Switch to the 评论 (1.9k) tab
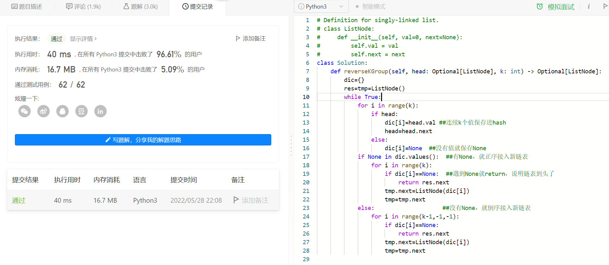 84,7
